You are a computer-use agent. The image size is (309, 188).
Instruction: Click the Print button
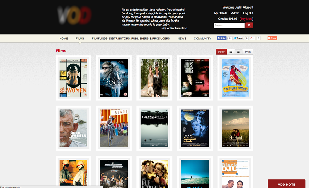(248, 52)
